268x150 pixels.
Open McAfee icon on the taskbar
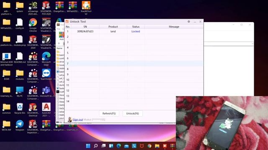coord(142,146)
